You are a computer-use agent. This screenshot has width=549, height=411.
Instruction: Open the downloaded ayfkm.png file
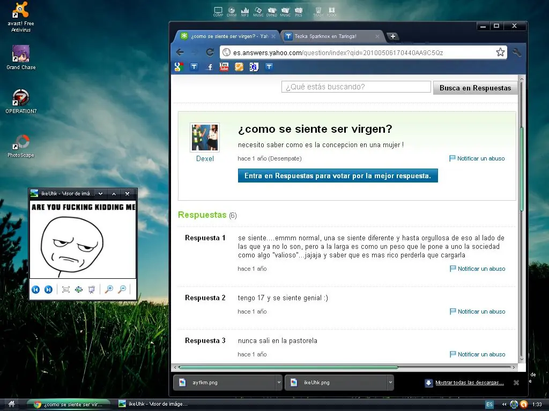pyautogui.click(x=225, y=382)
